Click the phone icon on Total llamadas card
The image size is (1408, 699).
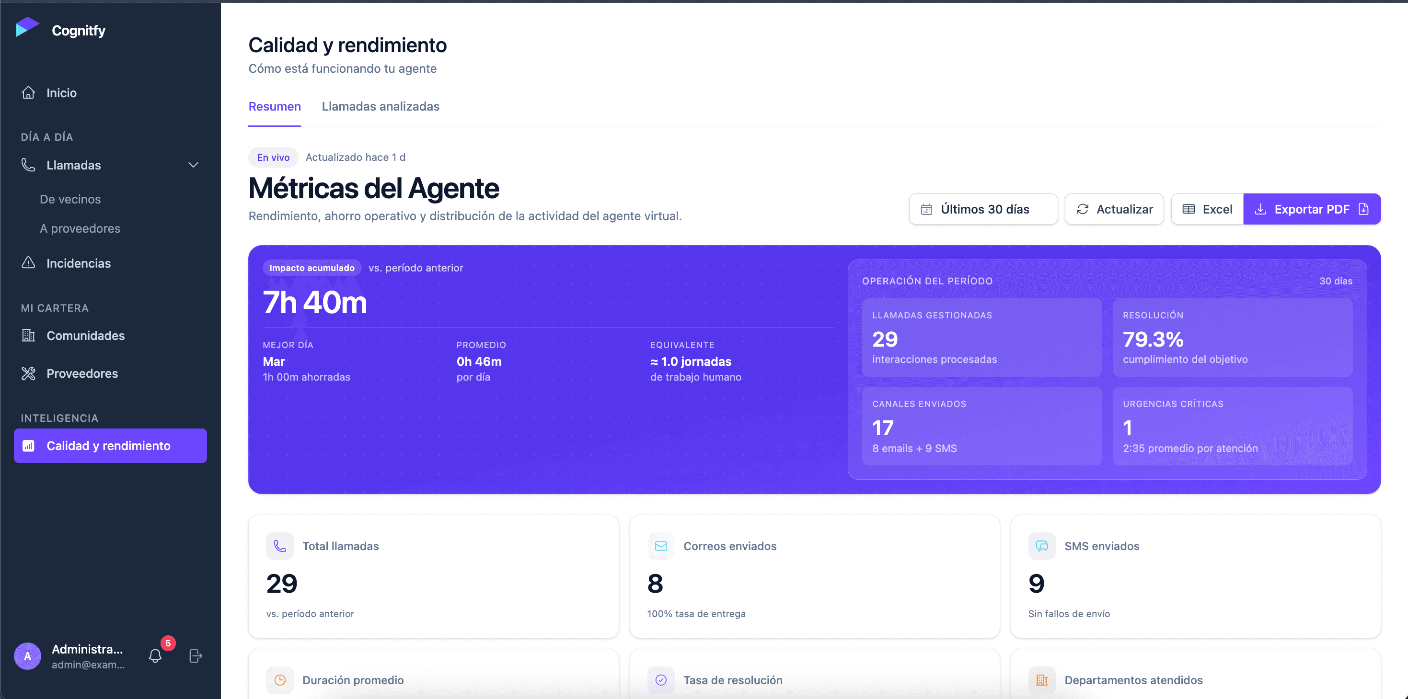coord(280,546)
